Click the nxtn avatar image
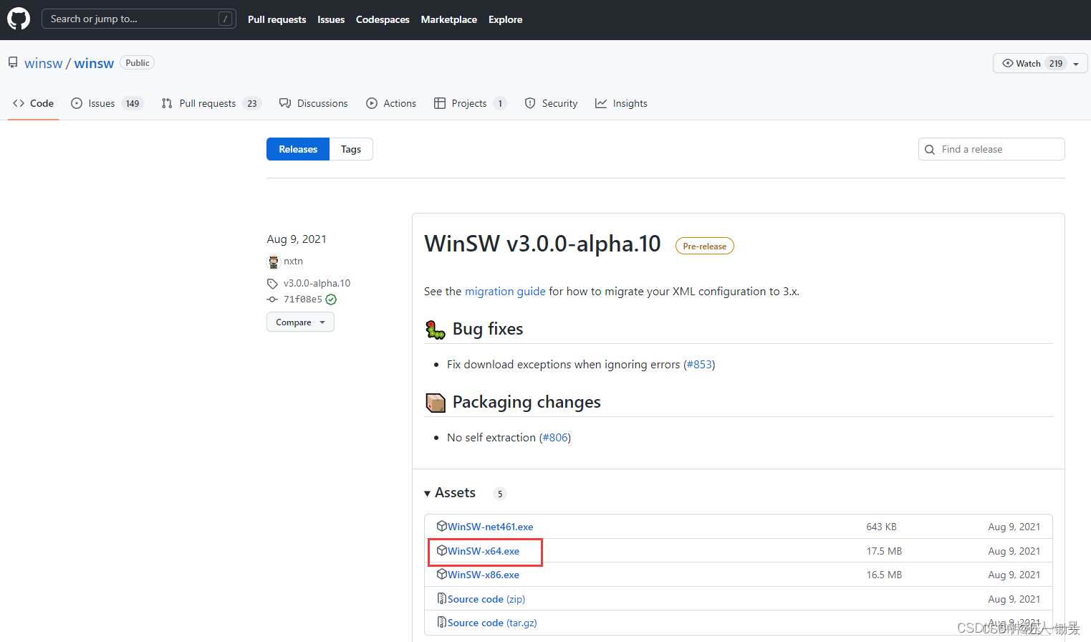 pyautogui.click(x=274, y=262)
